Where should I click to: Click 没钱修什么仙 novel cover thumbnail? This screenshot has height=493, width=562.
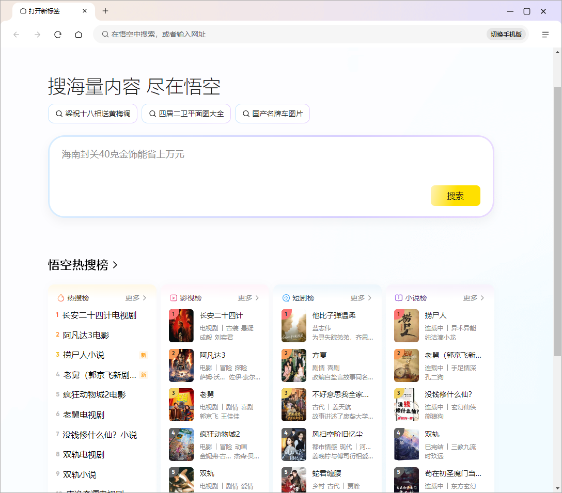click(x=407, y=405)
